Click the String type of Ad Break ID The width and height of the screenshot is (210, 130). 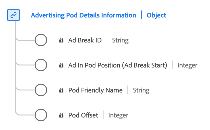point(120,40)
